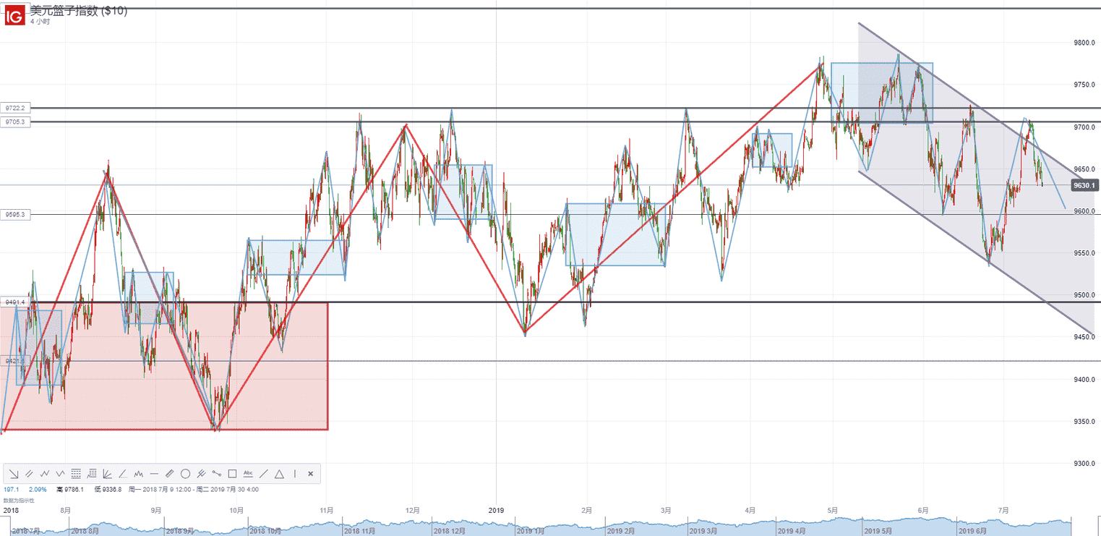Viewport: 1101px width, 536px height.
Task: Click 2018 11月 on the overview navigator
Action: (360, 530)
